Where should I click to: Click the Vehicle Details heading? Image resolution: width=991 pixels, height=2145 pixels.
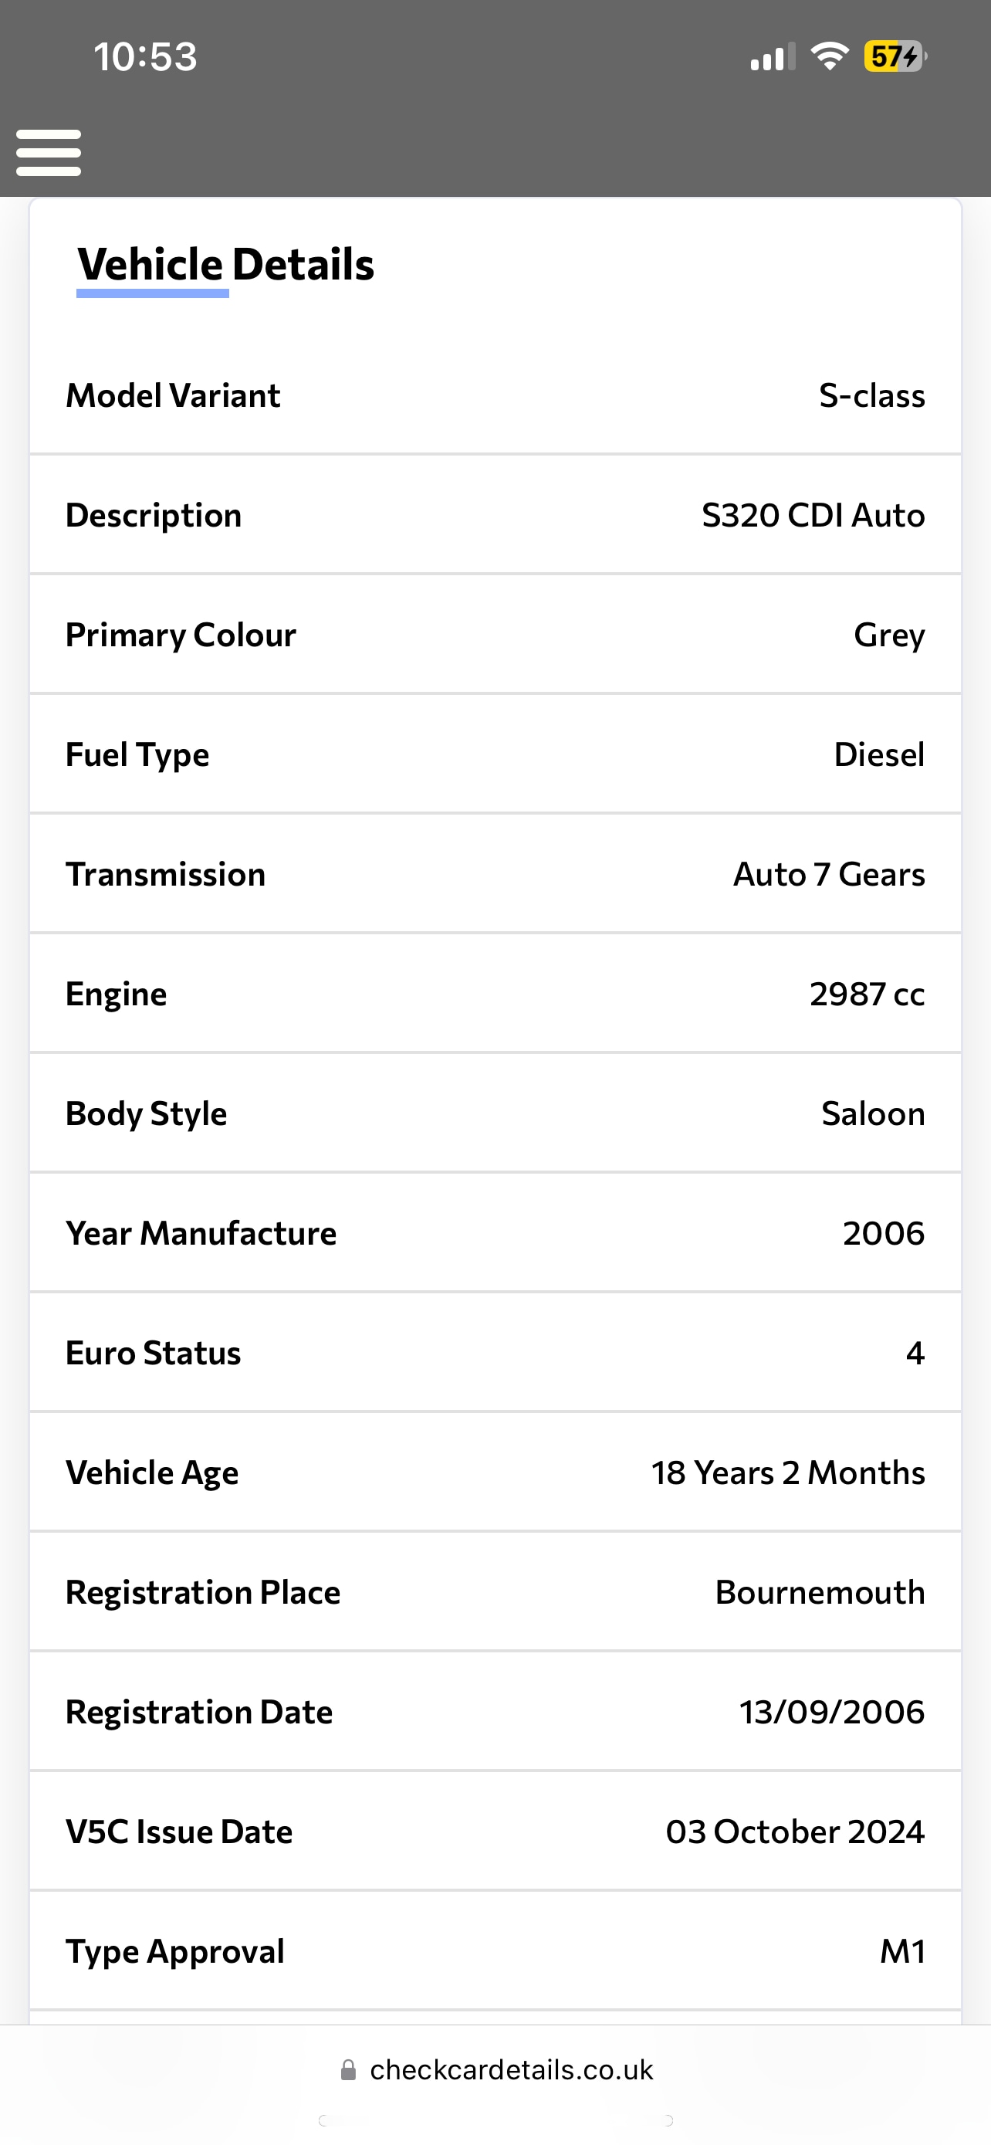point(225,265)
